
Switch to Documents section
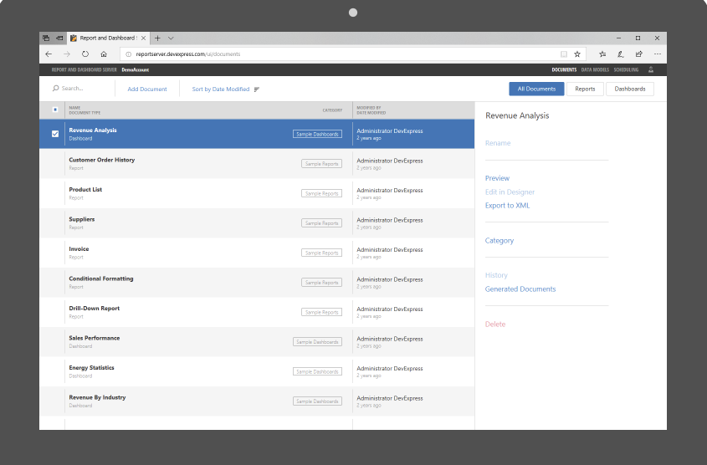point(564,70)
